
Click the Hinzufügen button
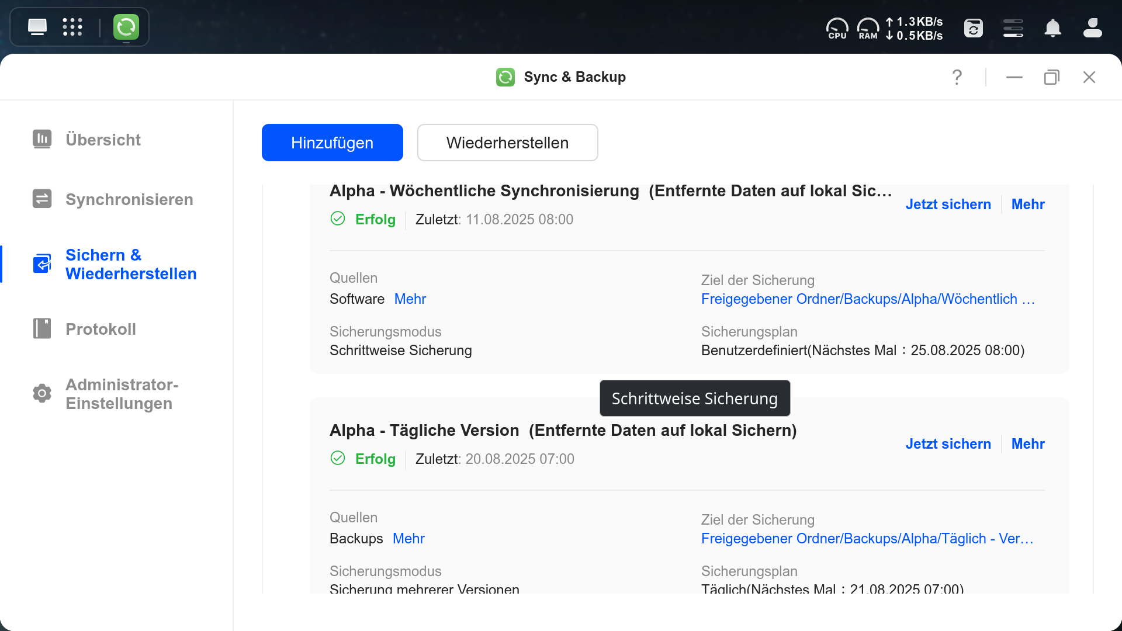pyautogui.click(x=332, y=143)
